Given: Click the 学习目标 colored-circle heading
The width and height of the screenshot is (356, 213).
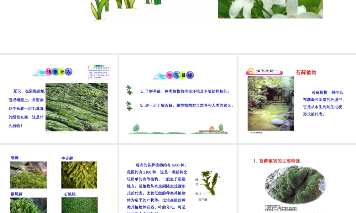Looking at the screenshot, I should pyautogui.click(x=180, y=75).
